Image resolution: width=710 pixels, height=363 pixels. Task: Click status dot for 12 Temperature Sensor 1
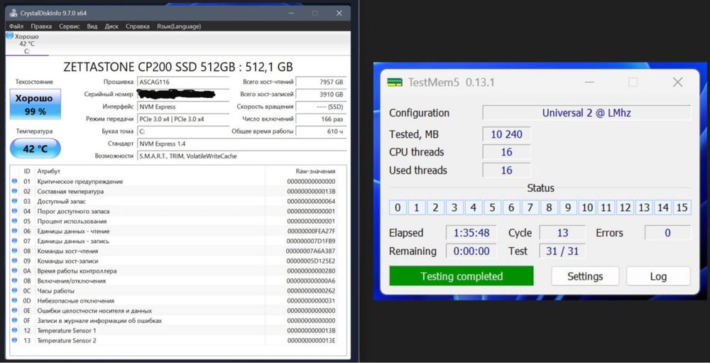[14, 330]
